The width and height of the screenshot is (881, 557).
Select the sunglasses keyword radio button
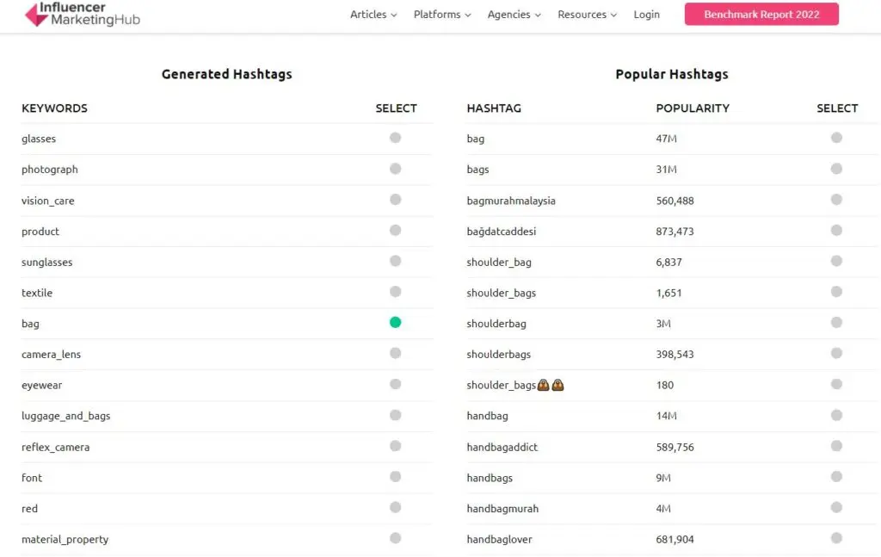click(395, 261)
